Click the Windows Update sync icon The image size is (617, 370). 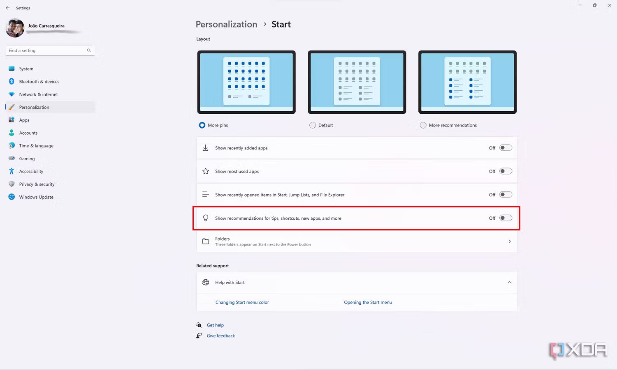[x=12, y=197]
